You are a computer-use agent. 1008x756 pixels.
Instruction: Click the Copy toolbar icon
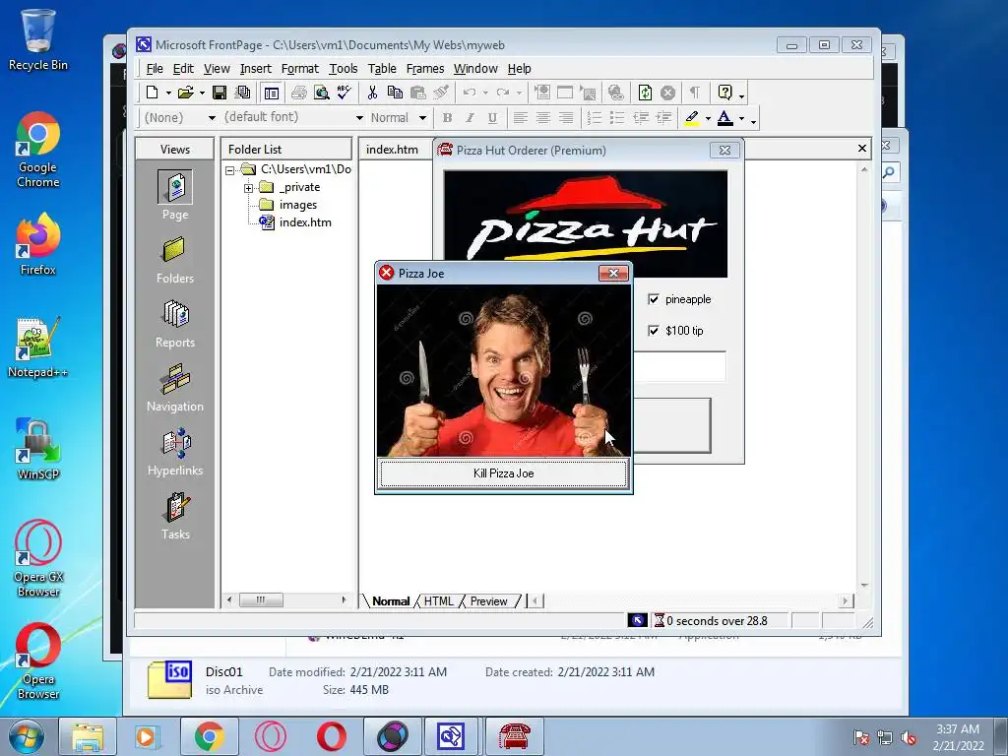395,93
